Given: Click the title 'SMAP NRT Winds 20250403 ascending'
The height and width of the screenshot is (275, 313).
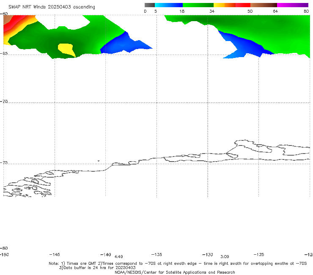Looking at the screenshot, I should click(x=52, y=7).
